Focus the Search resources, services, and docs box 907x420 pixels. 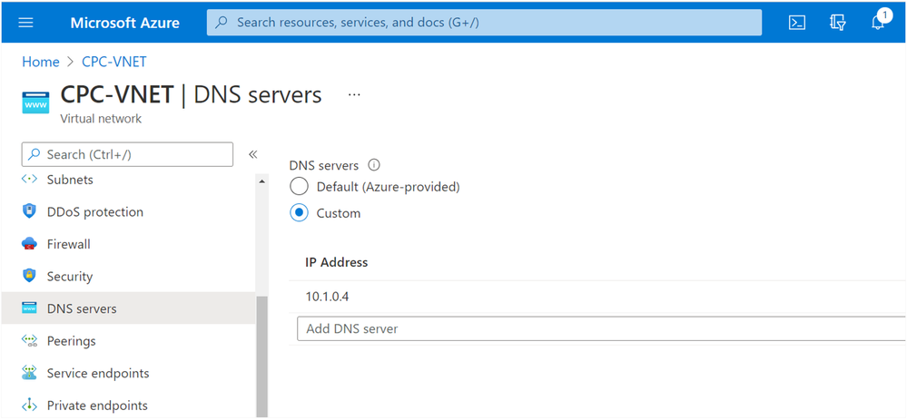click(x=484, y=23)
